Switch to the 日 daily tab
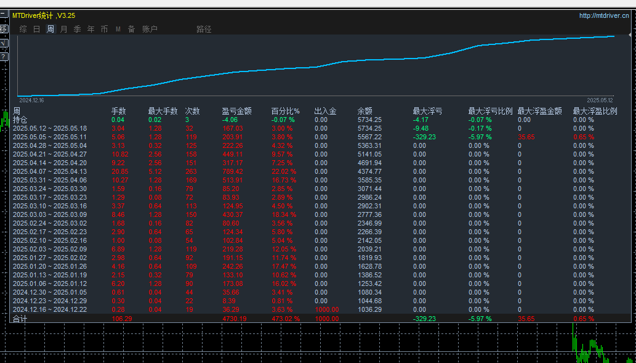 point(36,29)
